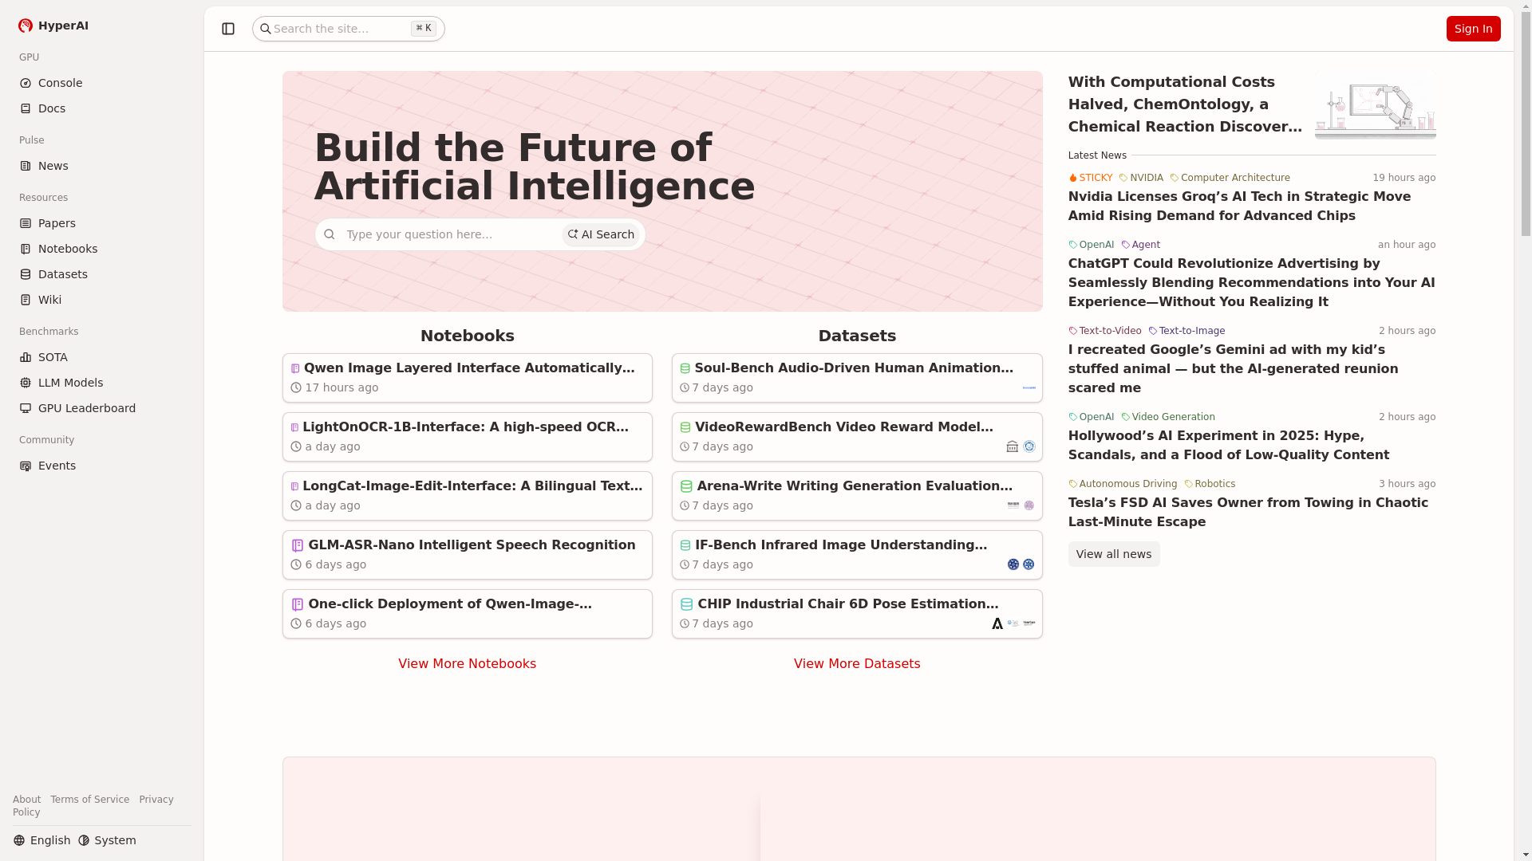Click View More Notebooks link
The width and height of the screenshot is (1532, 861).
pyautogui.click(x=467, y=663)
